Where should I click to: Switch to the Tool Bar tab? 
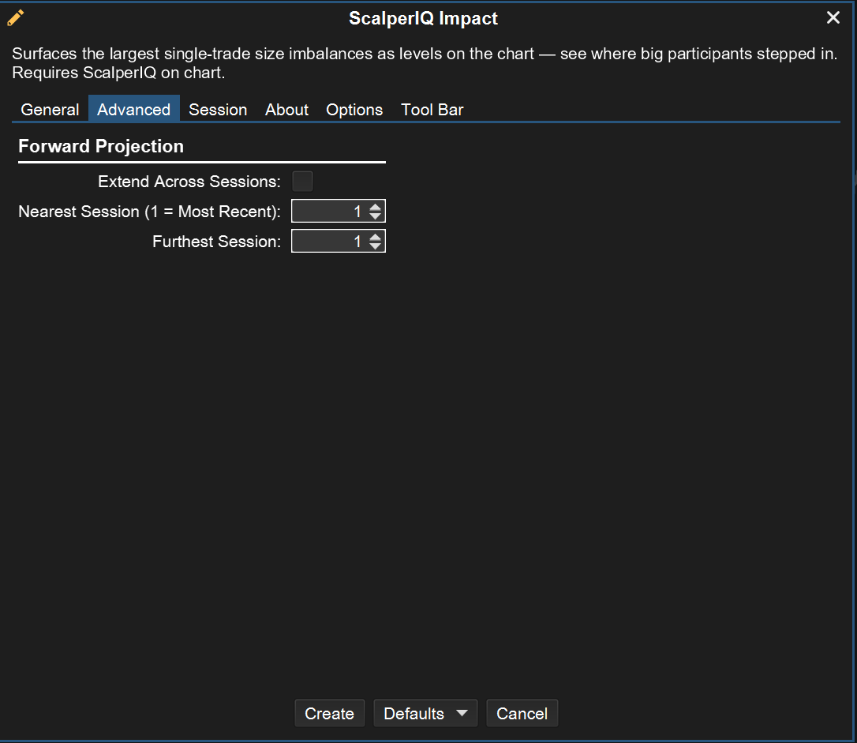[x=432, y=110]
